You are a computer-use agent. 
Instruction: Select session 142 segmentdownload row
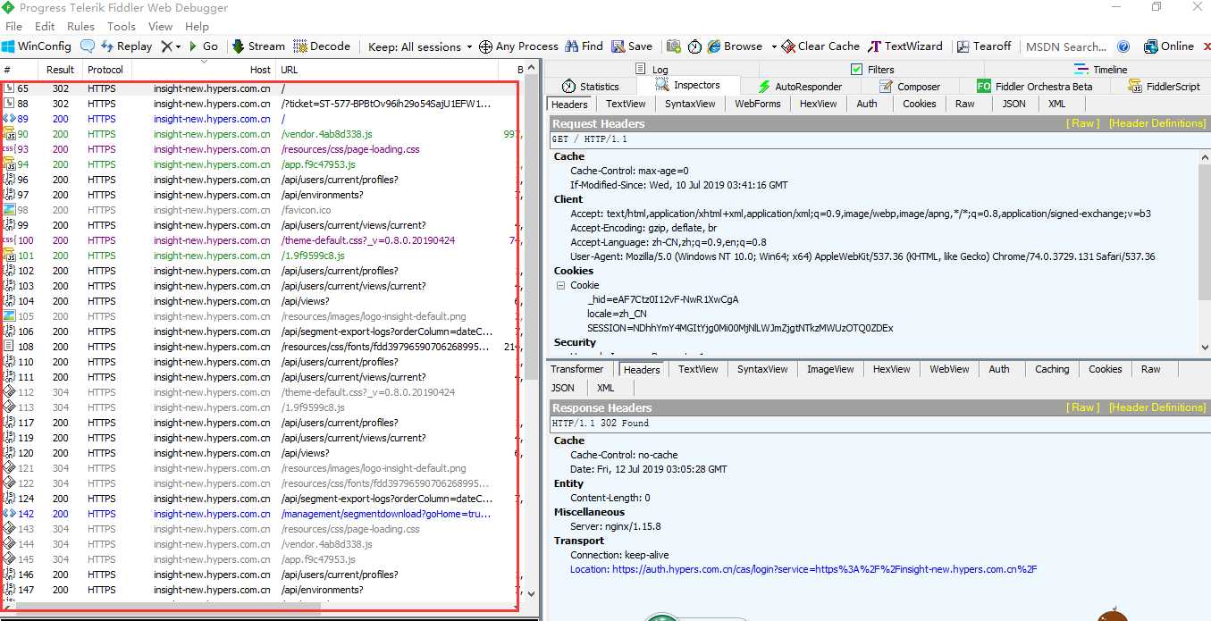260,514
